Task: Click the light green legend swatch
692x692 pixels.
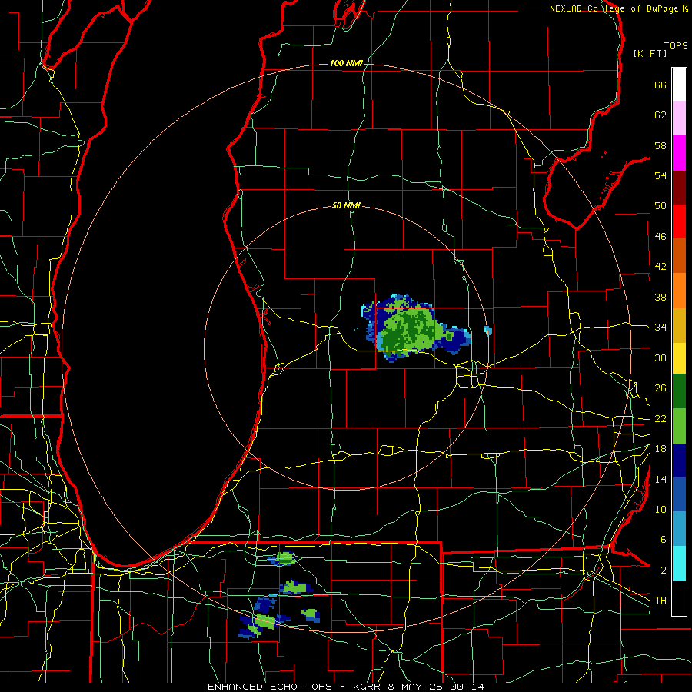Action: coord(679,426)
